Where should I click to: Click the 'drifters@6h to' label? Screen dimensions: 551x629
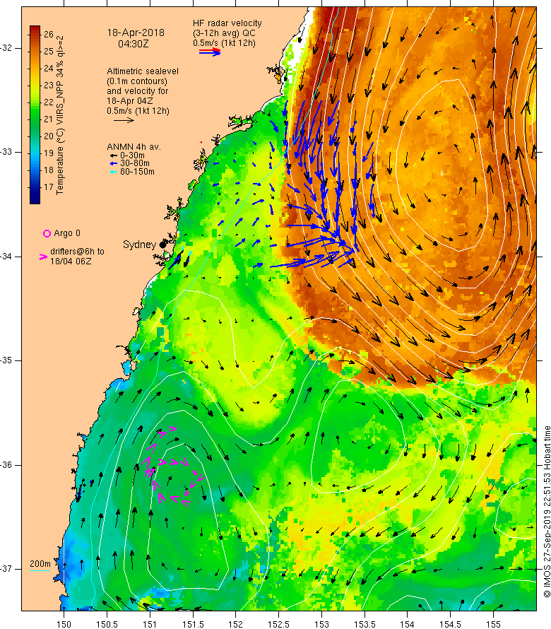[77, 252]
